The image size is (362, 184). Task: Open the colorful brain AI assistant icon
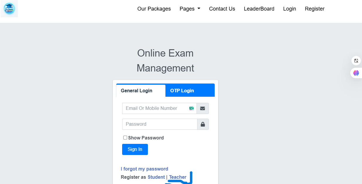[x=356, y=73]
